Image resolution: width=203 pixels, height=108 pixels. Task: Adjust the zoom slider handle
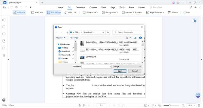[x=170, y=105]
